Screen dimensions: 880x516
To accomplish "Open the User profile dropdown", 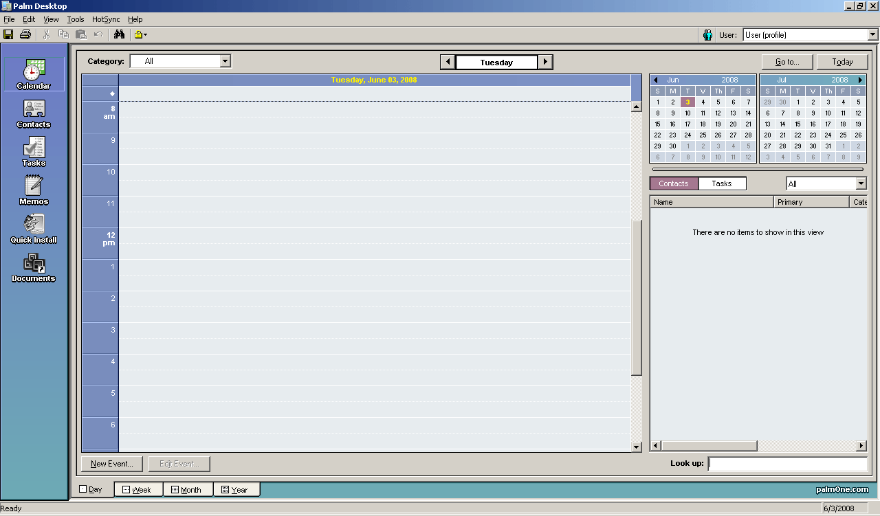I will (x=872, y=35).
